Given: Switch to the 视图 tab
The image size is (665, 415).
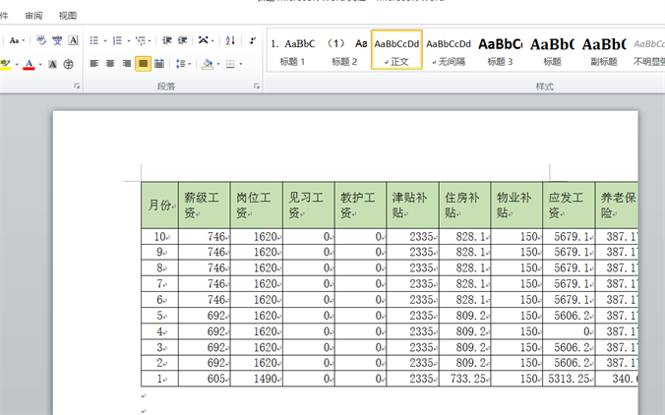Looking at the screenshot, I should (x=68, y=16).
